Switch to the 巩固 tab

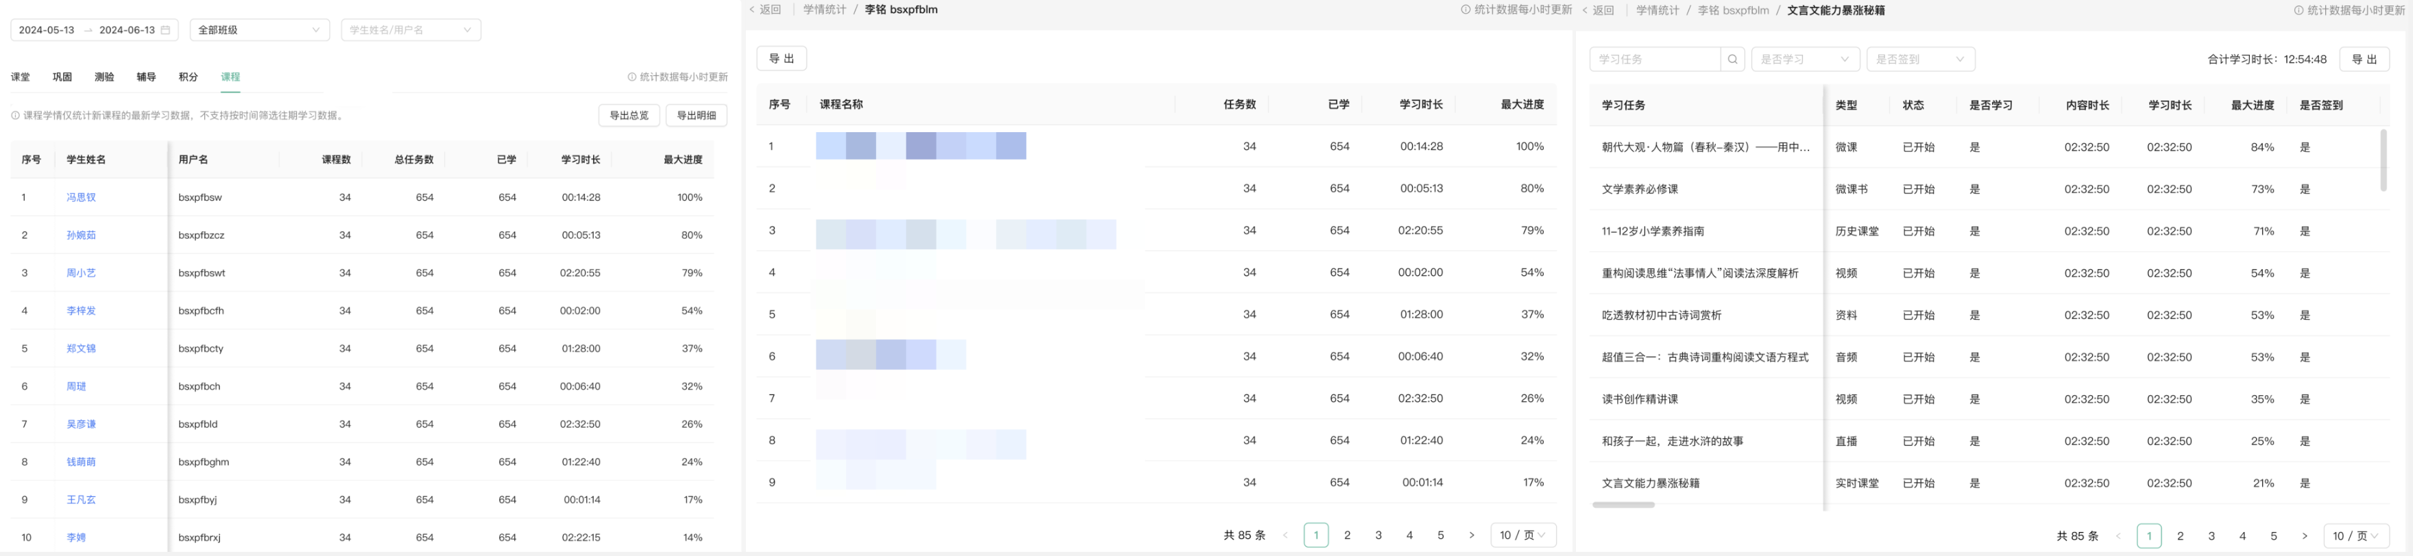tap(63, 77)
